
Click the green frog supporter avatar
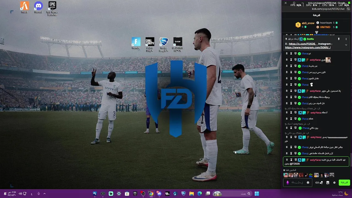pyautogui.click(x=311, y=175)
